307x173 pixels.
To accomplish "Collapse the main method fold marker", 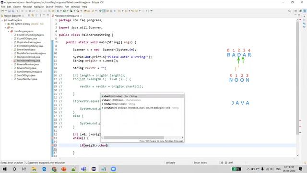I will [58, 42].
